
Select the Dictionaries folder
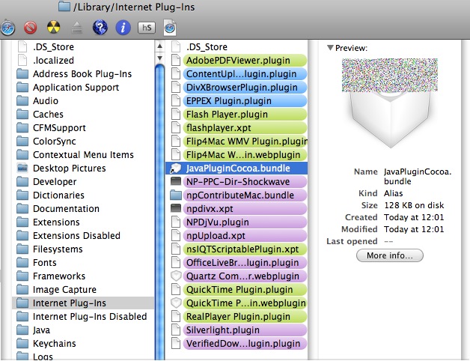click(83, 195)
